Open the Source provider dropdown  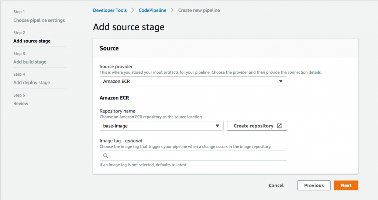click(x=193, y=82)
